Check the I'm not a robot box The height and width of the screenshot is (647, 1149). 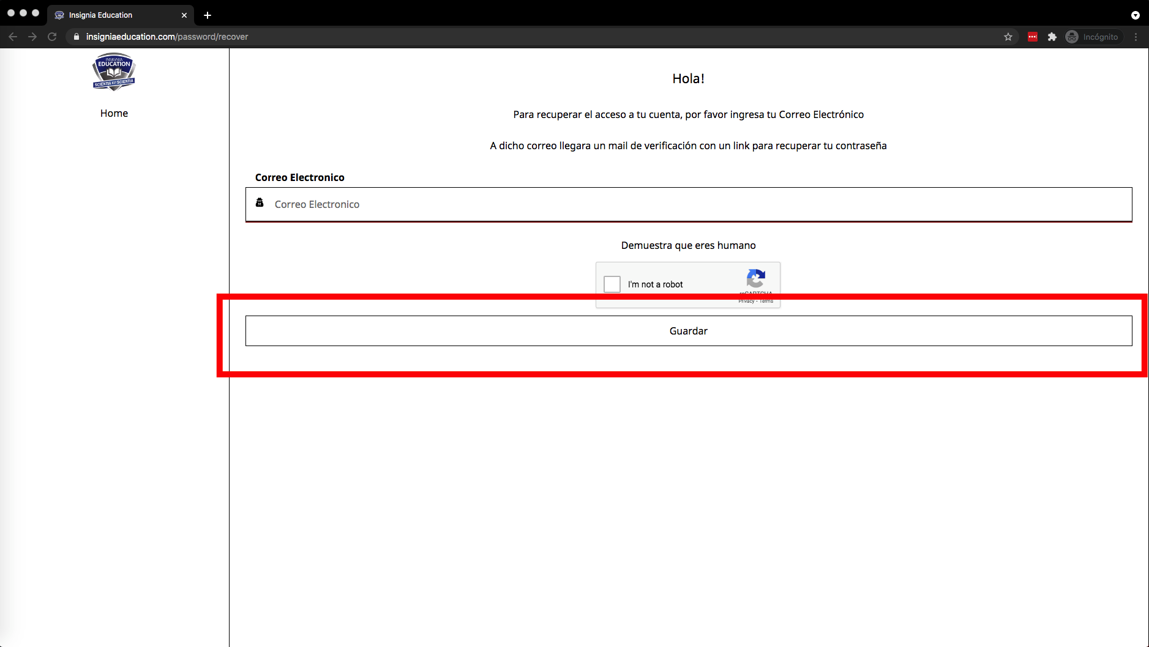point(612,284)
